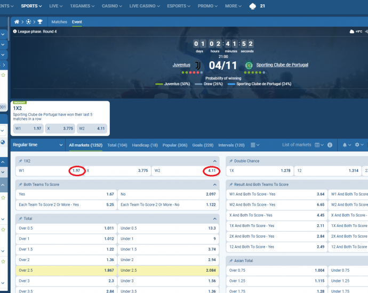Switch to Popular (306) tab

point(175,145)
